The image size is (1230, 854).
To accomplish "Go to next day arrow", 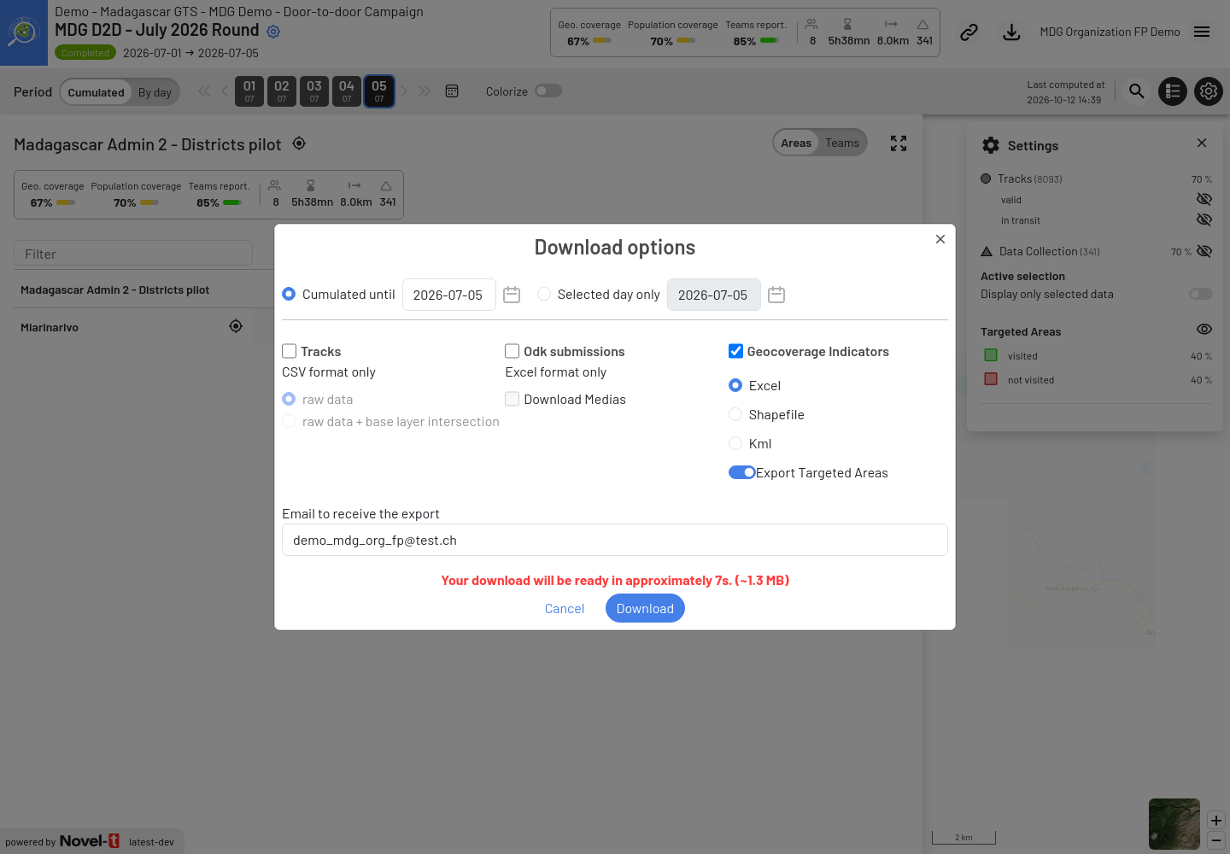I will coord(404,91).
